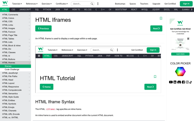194x121 pixels.
Task: Click the Next button under HTML Iframes
Action: click(x=156, y=28)
